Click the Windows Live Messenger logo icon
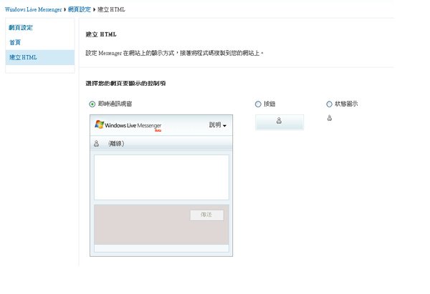Screen dimensions: 430x294 pos(99,124)
